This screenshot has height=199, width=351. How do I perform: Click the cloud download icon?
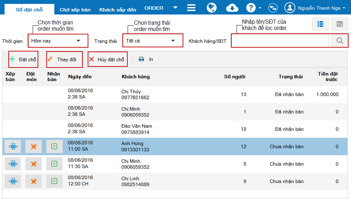tap(232, 8)
